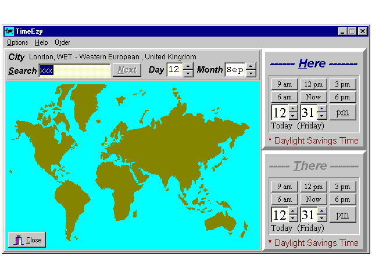
Task: Click Now button in Here panel
Action: [x=313, y=97]
